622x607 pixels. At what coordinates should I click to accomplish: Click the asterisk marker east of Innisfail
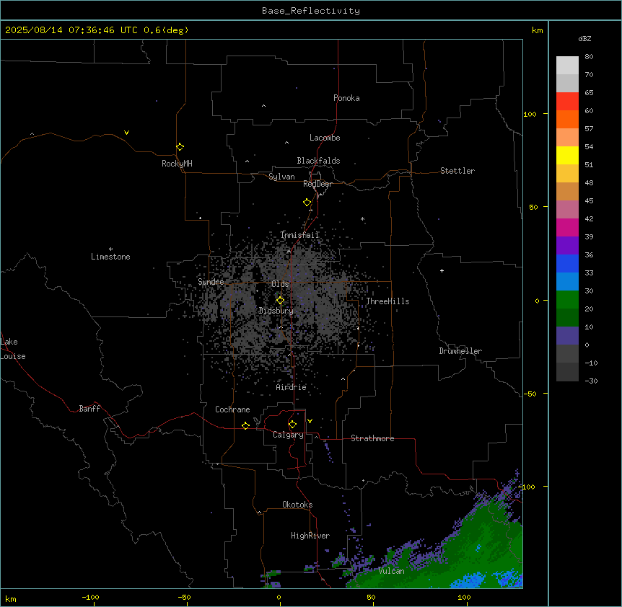(x=362, y=218)
